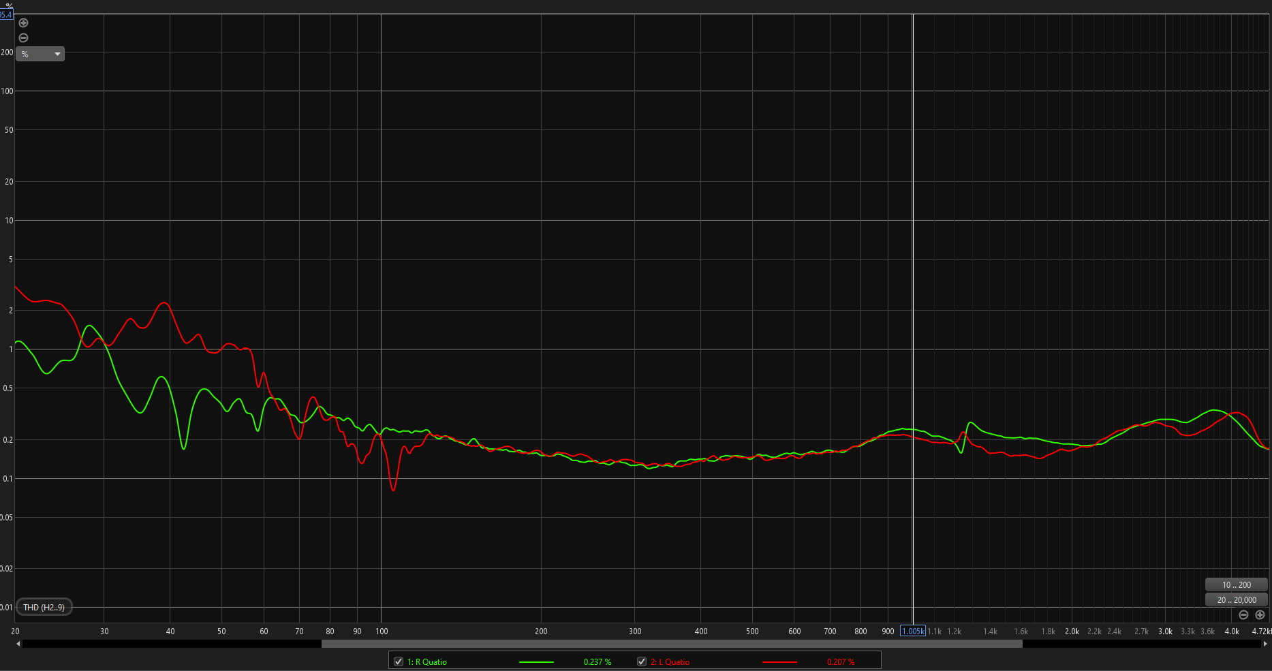Click the red L Quatio line swatch
The width and height of the screenshot is (1272, 671).
coord(779,661)
